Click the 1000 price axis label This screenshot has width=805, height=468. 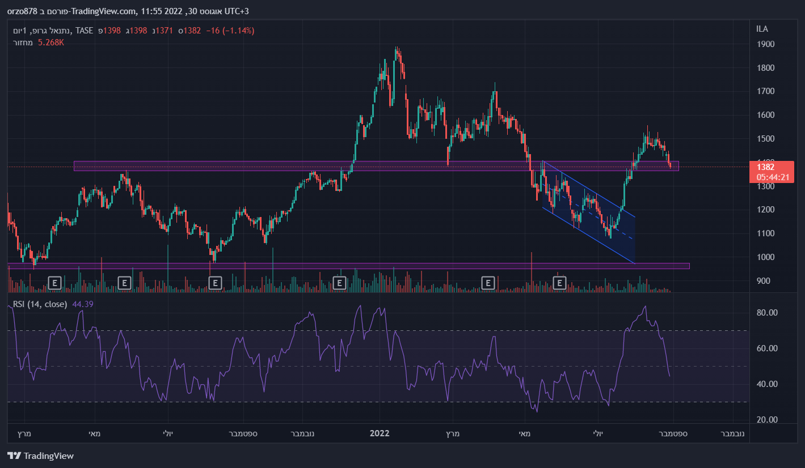click(766, 257)
